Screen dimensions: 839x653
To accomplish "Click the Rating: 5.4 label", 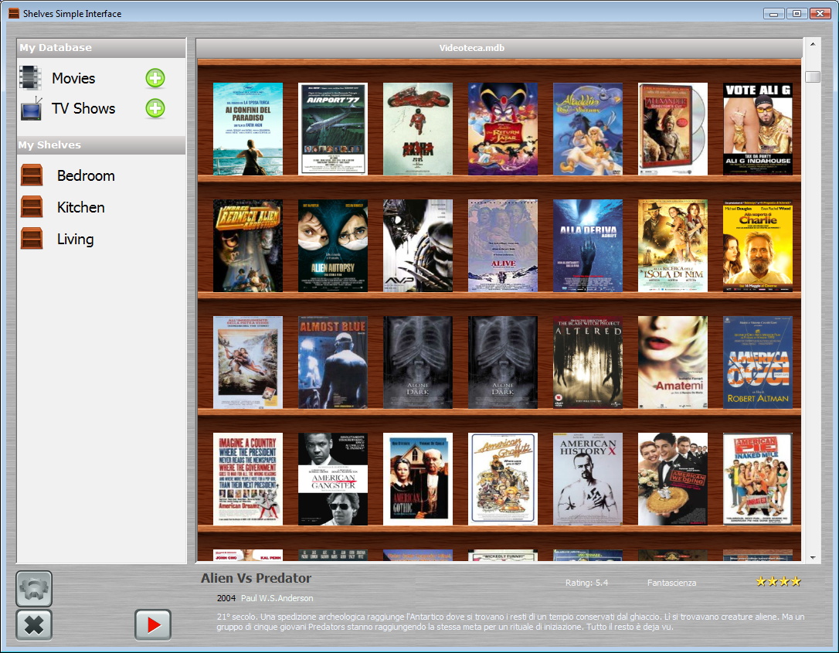I will pos(586,583).
